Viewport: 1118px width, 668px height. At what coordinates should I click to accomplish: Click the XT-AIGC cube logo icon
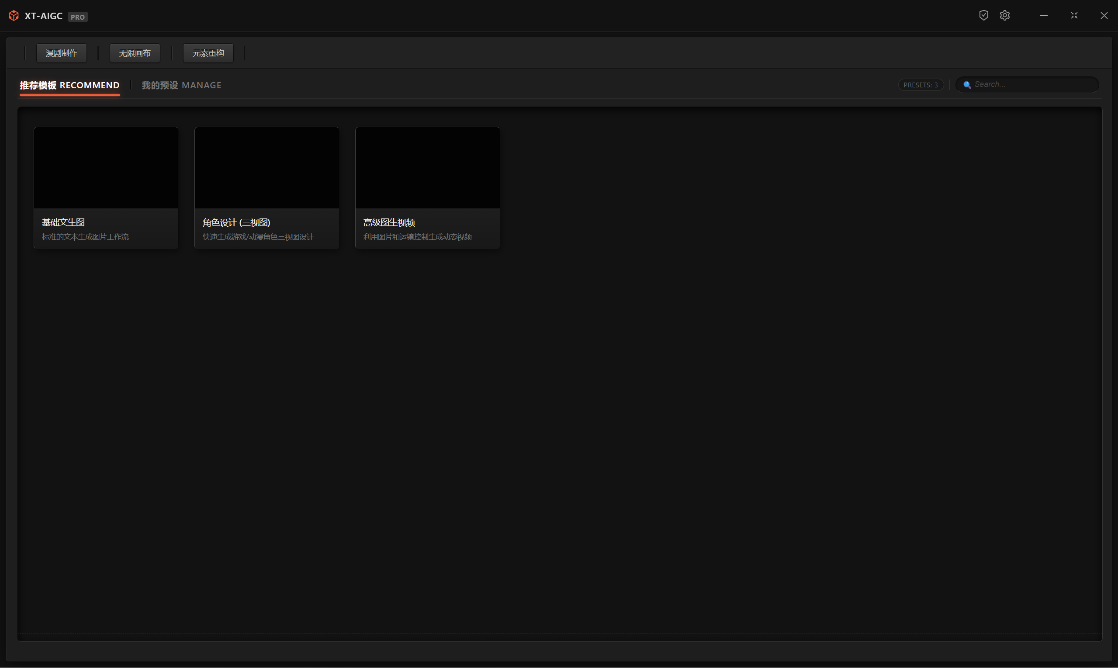14,16
